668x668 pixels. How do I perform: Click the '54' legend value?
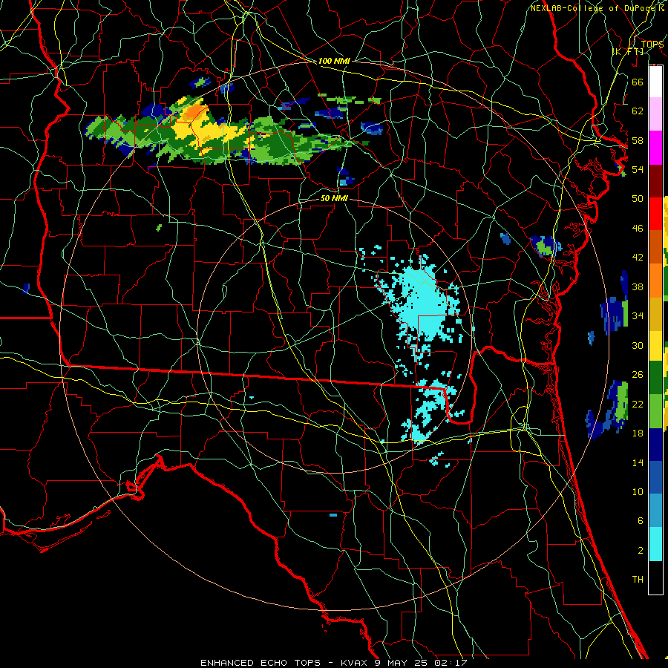pos(638,169)
